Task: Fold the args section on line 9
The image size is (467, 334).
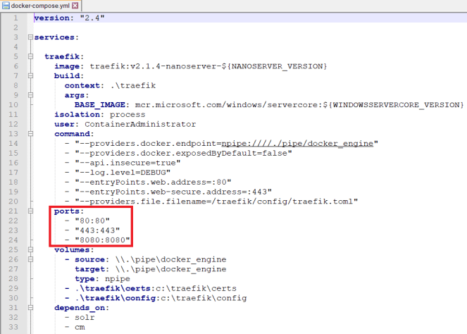Action: coord(30,94)
